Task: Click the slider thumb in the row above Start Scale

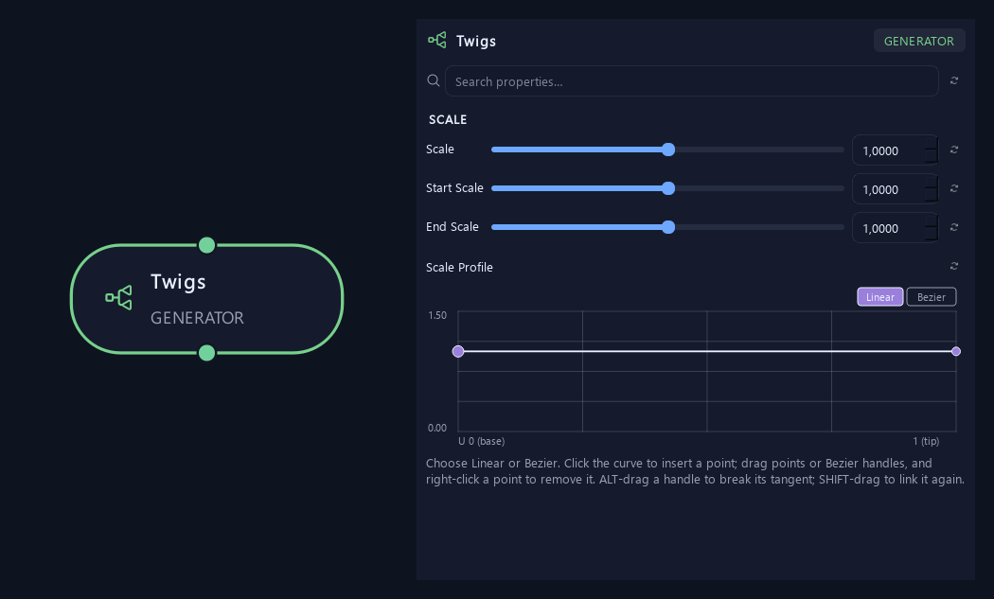Action: (668, 150)
